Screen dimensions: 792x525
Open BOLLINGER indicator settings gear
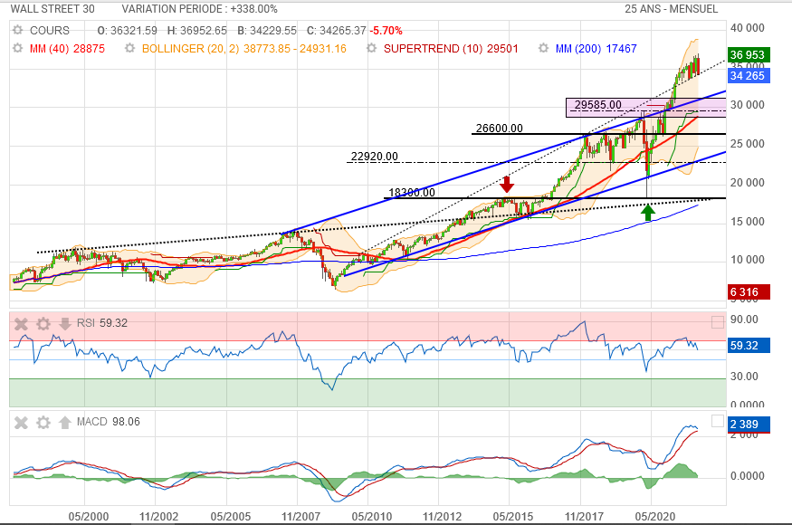(x=129, y=49)
